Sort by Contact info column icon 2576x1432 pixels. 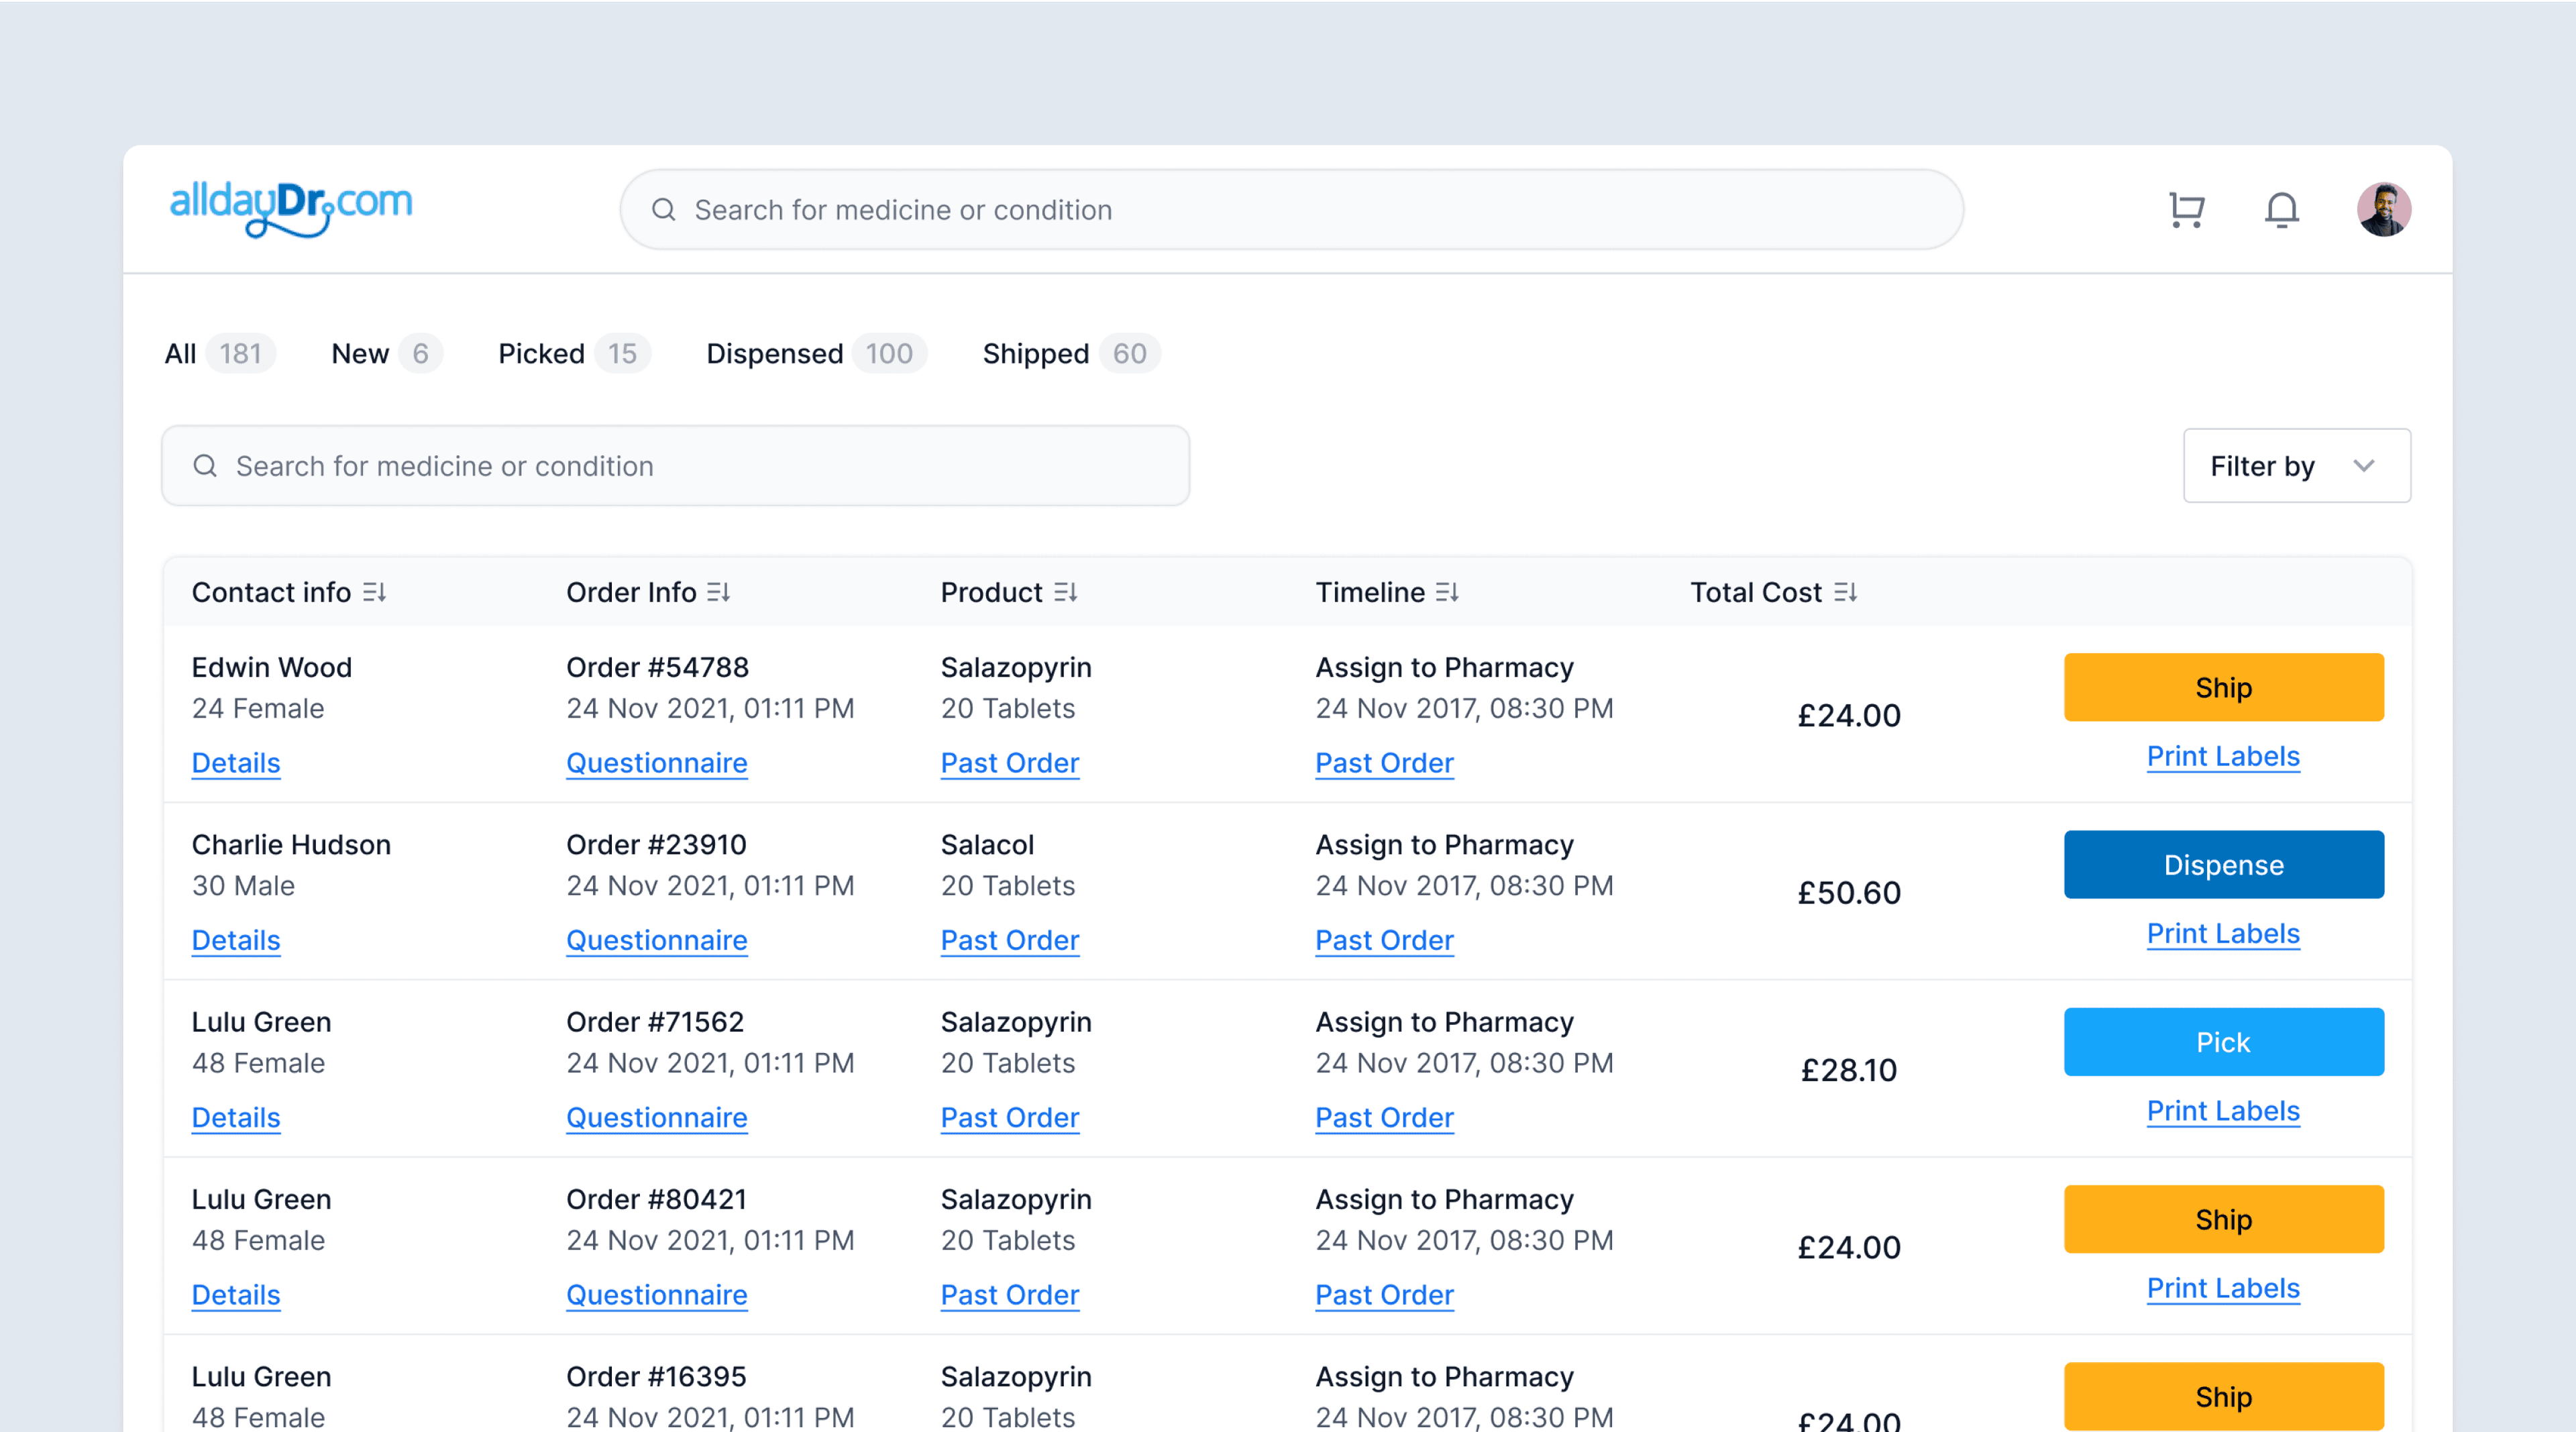[x=375, y=592]
